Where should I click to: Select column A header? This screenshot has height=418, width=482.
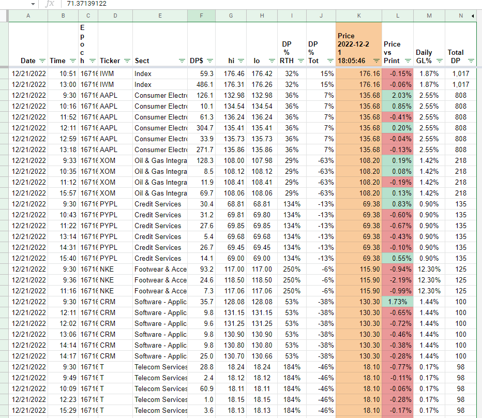click(x=28, y=16)
